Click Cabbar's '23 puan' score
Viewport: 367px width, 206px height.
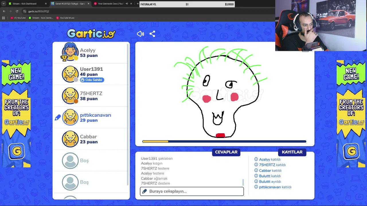pyautogui.click(x=89, y=142)
